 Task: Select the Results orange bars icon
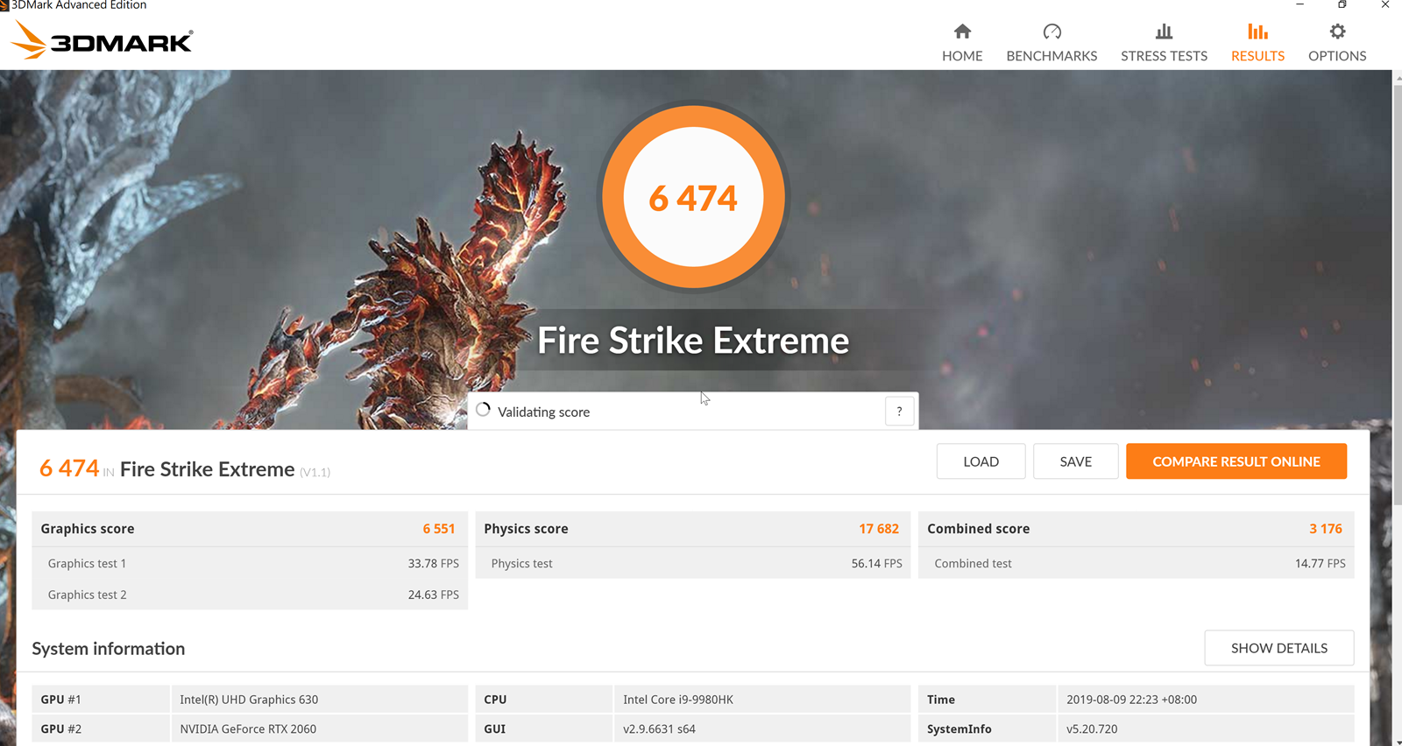pos(1257,32)
